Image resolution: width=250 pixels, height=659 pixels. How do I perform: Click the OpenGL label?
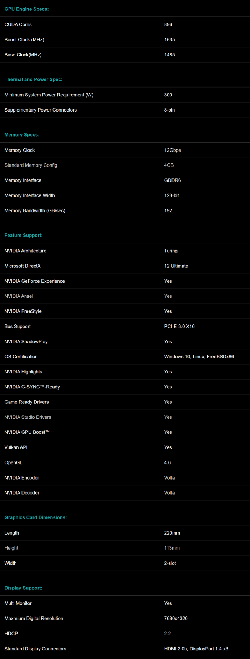(13, 462)
